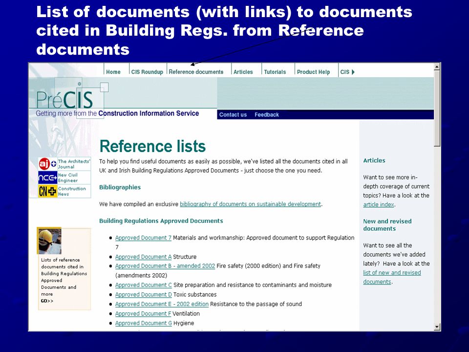Open Approved Document A link

(x=143, y=257)
